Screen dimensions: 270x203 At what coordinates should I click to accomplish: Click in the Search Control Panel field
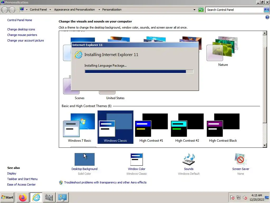tap(234, 10)
